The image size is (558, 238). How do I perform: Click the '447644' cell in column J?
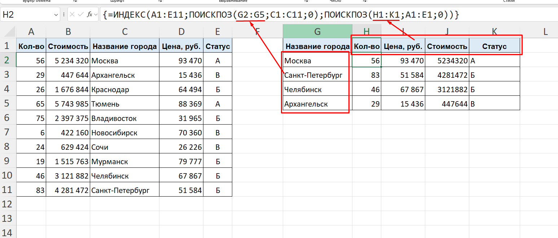[x=447, y=104]
